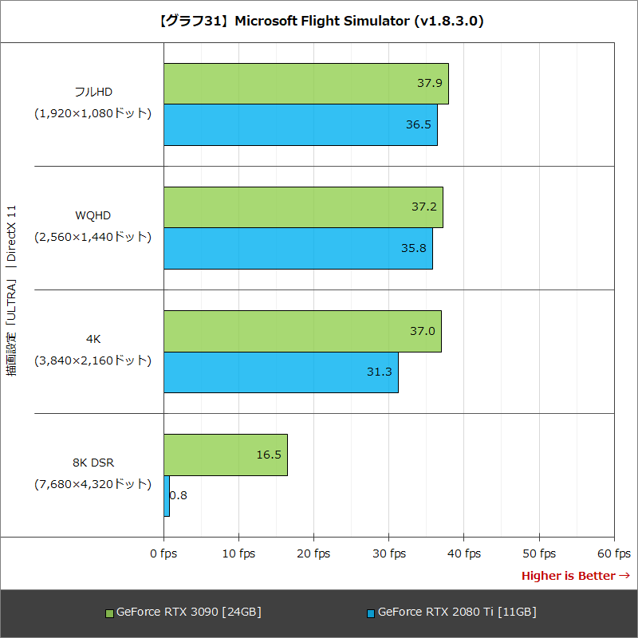Click the blue GeForce RTX 2080 Ti legend swatch
The height and width of the screenshot is (638, 638).
pos(371,613)
